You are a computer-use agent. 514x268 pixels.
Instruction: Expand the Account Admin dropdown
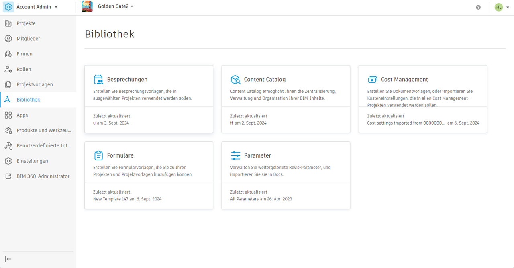pyautogui.click(x=56, y=7)
